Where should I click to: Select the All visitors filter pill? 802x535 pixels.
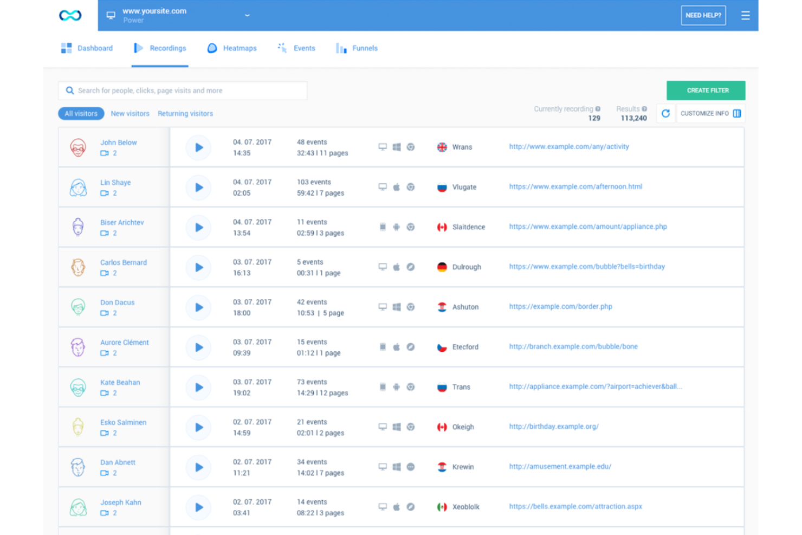tap(81, 113)
